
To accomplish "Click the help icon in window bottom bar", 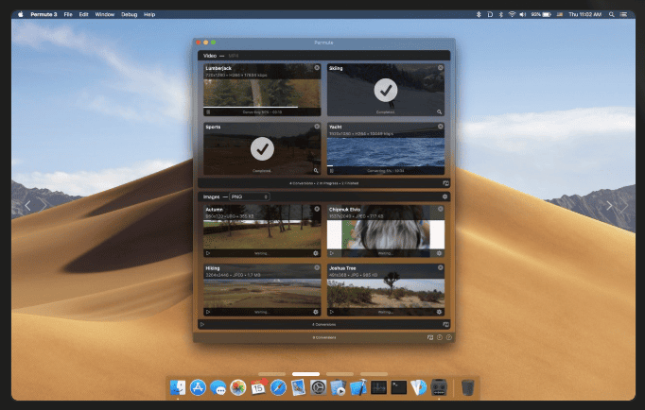I will tap(449, 337).
